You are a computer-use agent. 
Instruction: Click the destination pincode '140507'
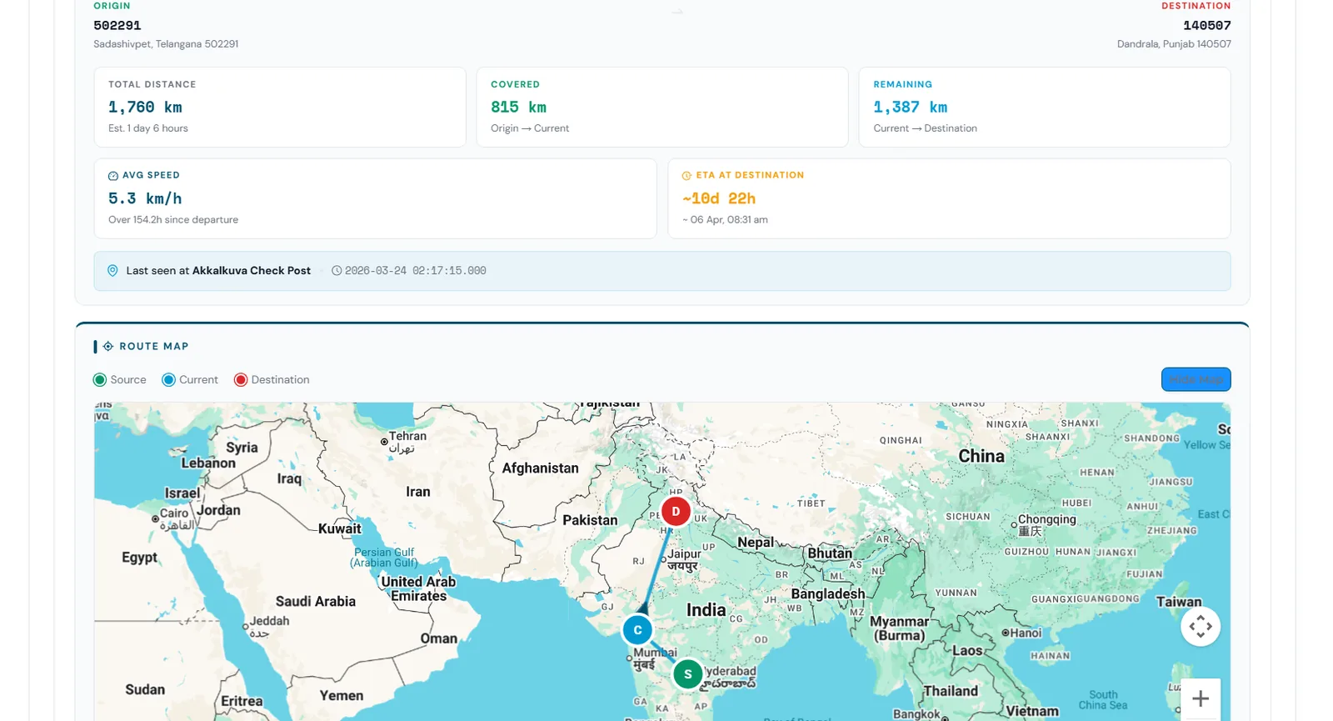(1207, 26)
